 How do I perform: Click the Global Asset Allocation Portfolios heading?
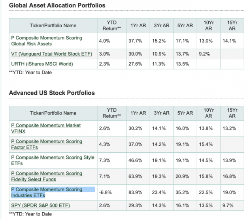pos(57,6)
